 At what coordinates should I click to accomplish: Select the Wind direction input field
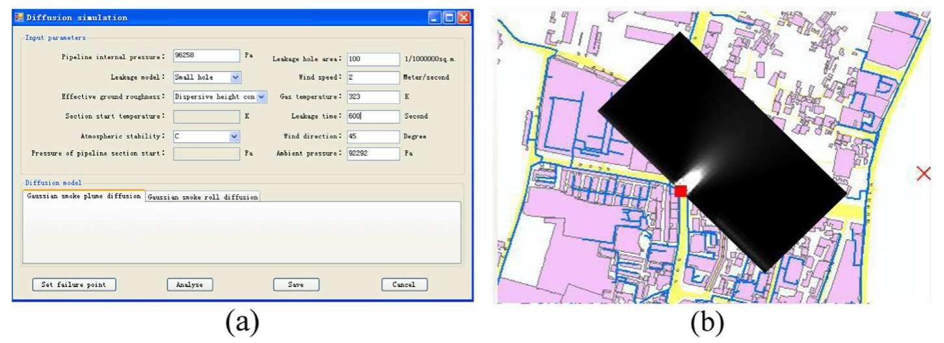373,136
